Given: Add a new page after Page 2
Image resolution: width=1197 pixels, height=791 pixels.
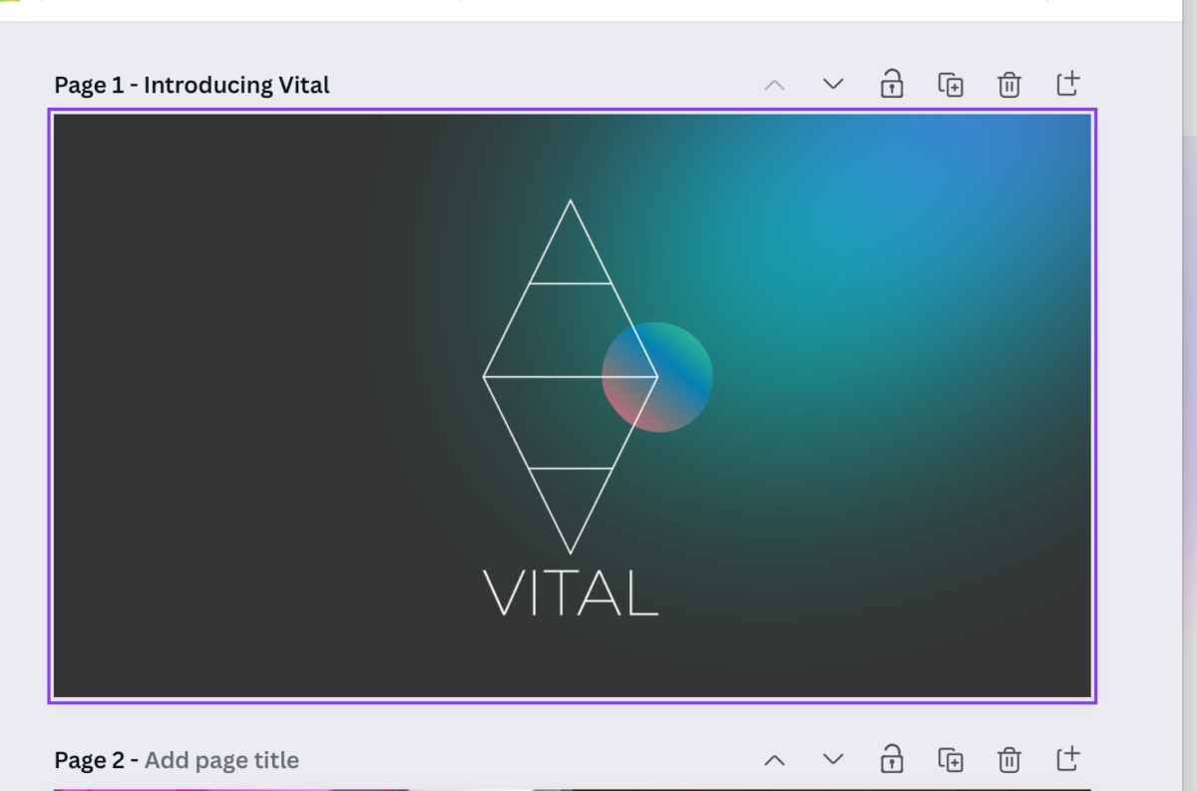Looking at the screenshot, I should point(1067,759).
